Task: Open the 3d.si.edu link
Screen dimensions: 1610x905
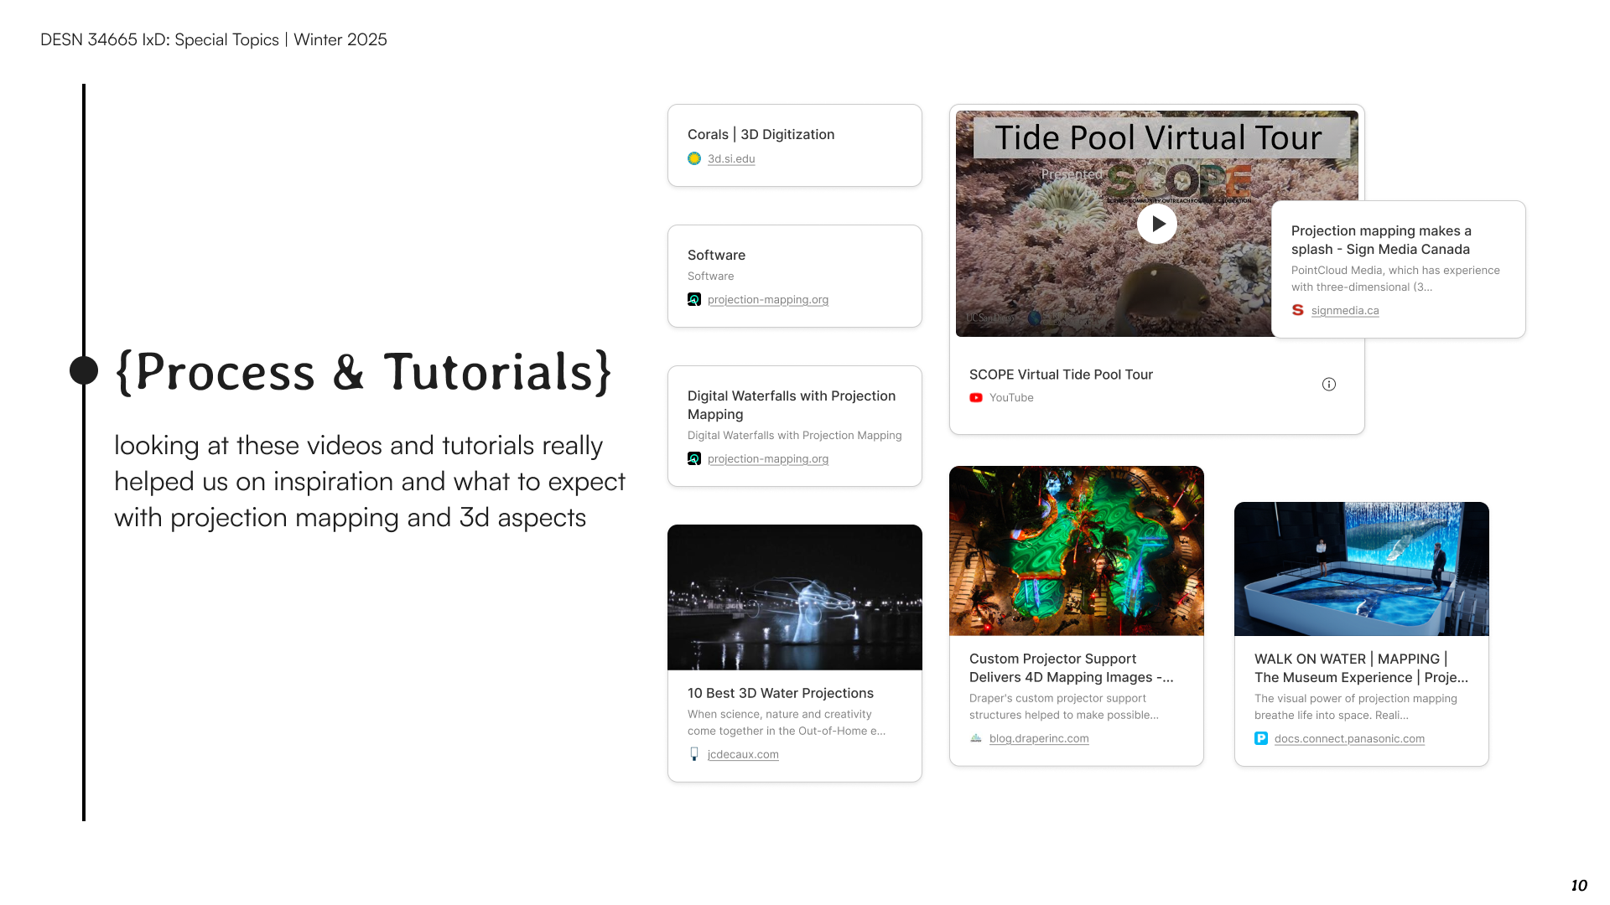Action: pyautogui.click(x=731, y=158)
